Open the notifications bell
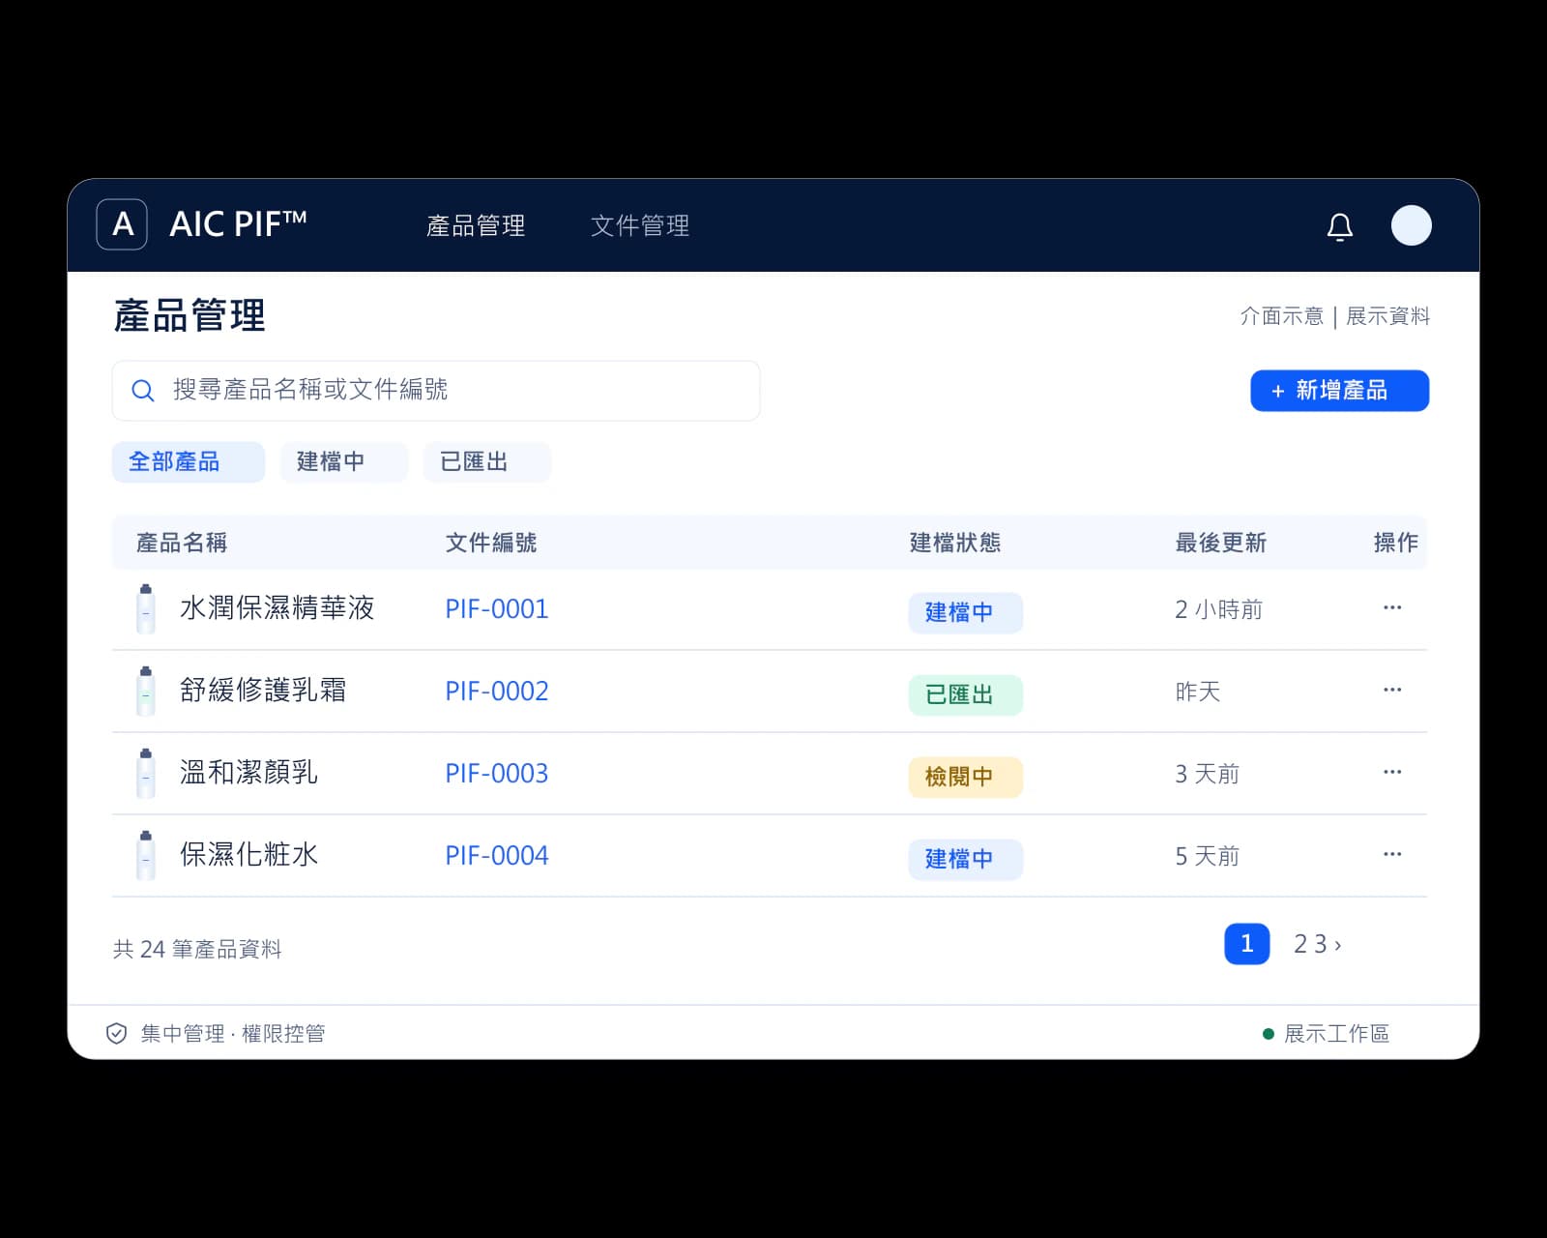1547x1238 pixels. (x=1340, y=226)
